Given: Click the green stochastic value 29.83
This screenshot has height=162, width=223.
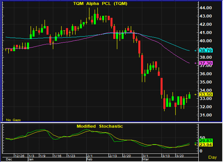Looking at the screenshot, I should 206,141.
